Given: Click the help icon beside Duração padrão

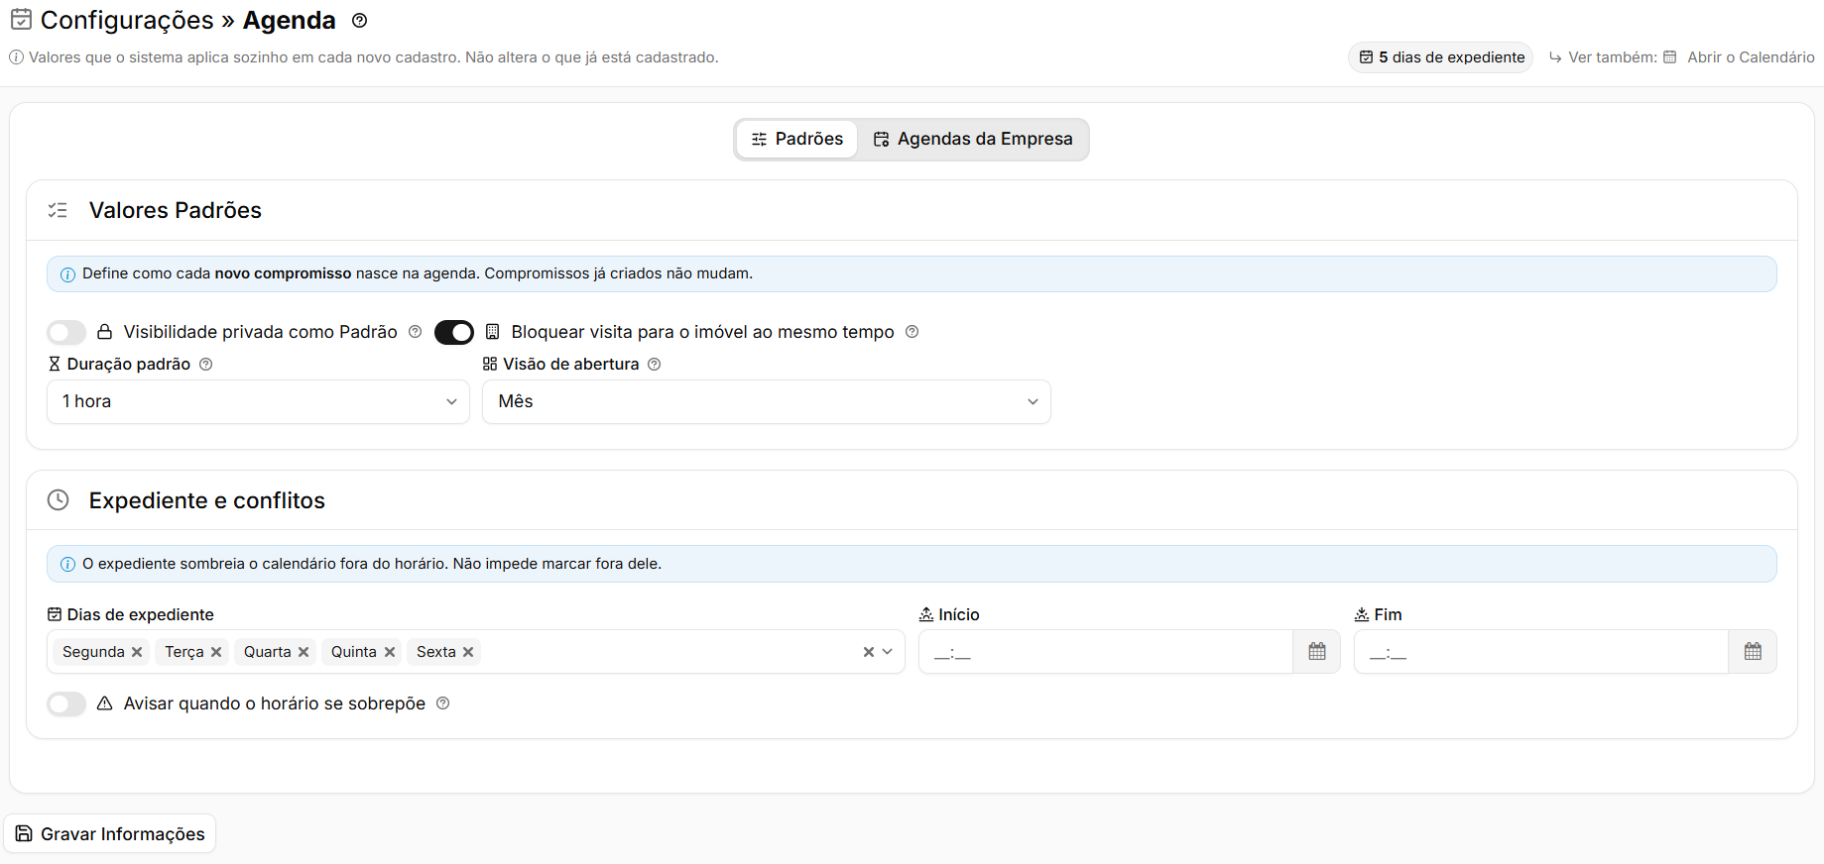Looking at the screenshot, I should point(206,364).
